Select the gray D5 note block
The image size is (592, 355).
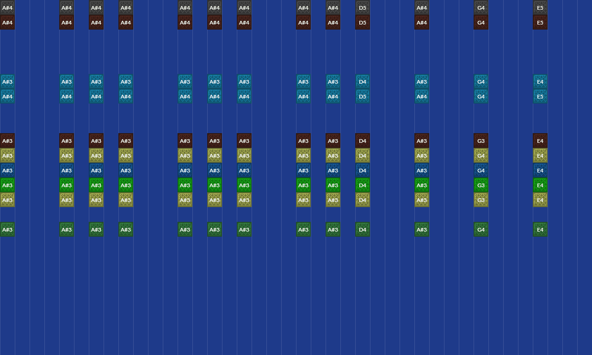(x=363, y=7)
